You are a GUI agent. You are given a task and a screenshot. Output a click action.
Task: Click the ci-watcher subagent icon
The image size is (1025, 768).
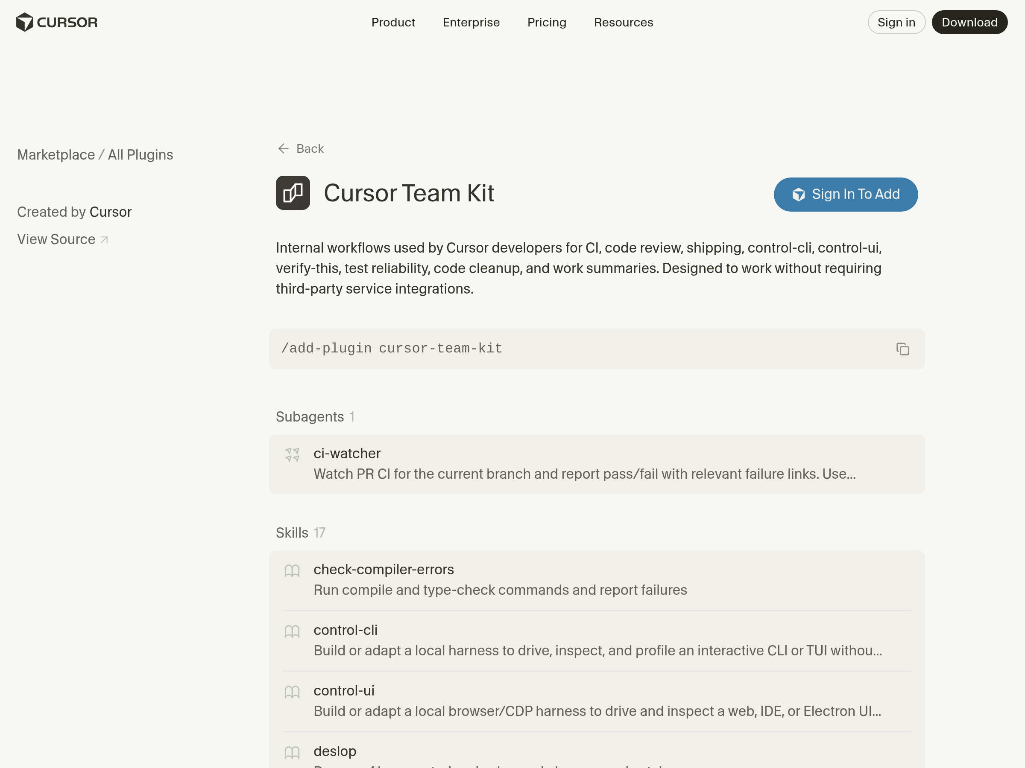point(292,454)
